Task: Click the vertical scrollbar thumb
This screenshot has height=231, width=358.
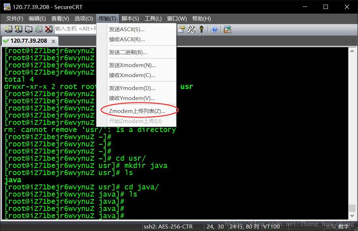Action: 352,208
